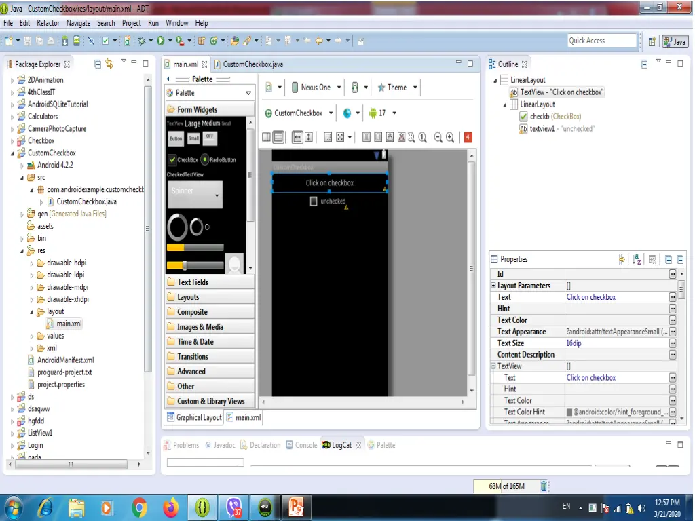This screenshot has width=695, height=521.
Task: Collapse the res folder
Action: (x=22, y=251)
